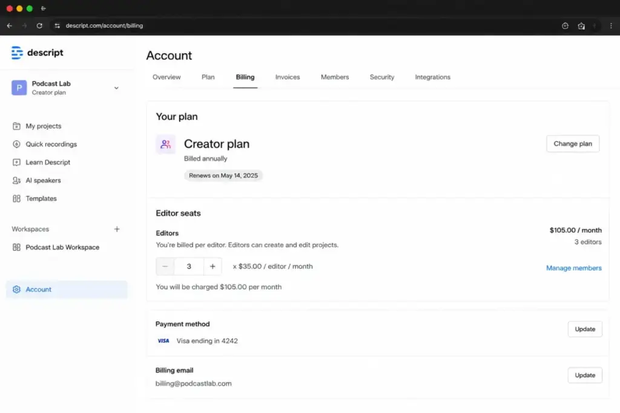Click the 'Visa ending in 4242' text

point(207,341)
